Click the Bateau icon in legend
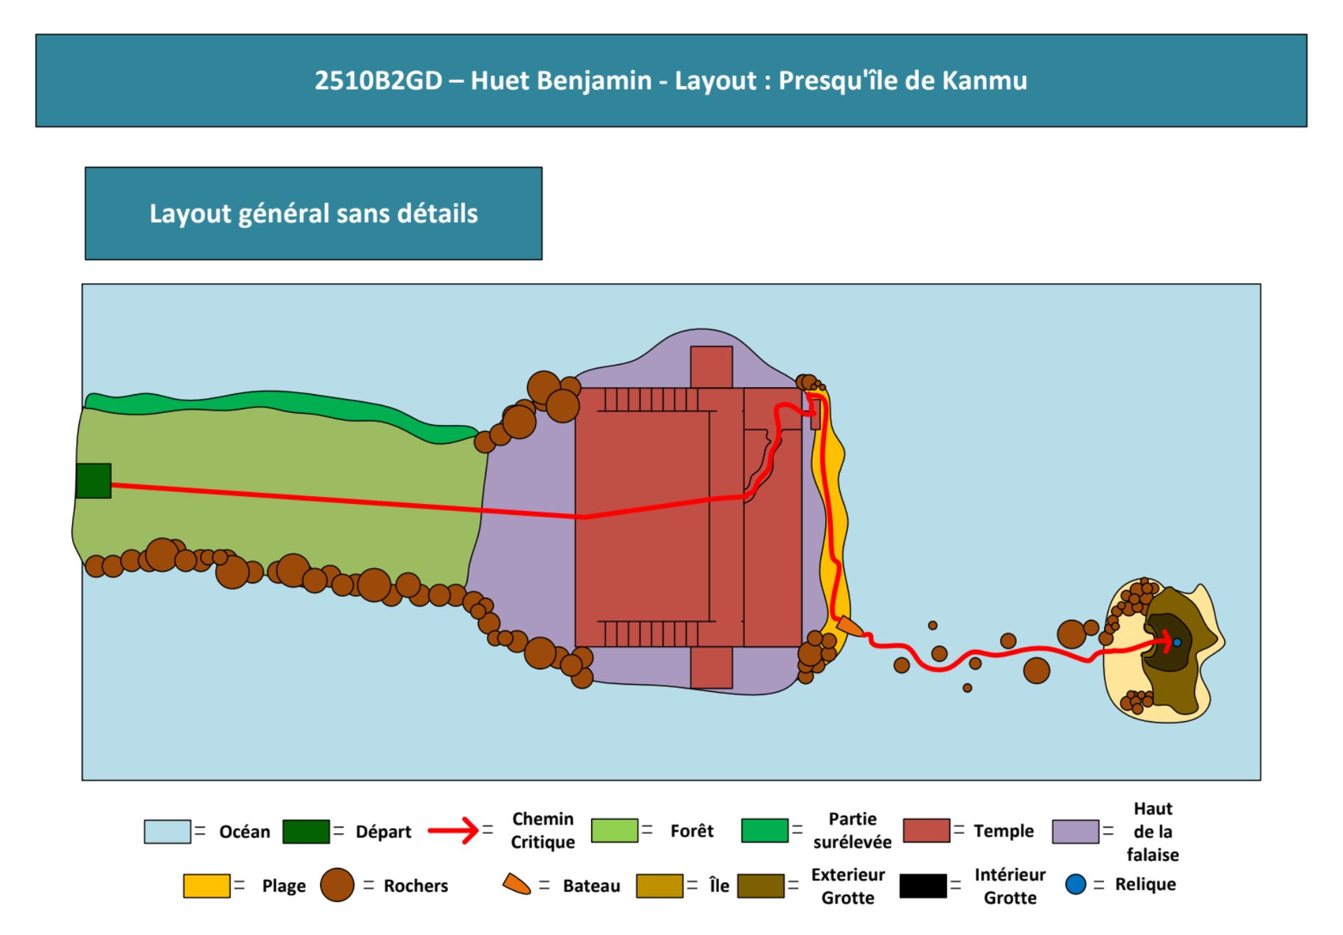The height and width of the screenshot is (935, 1343). tap(516, 885)
